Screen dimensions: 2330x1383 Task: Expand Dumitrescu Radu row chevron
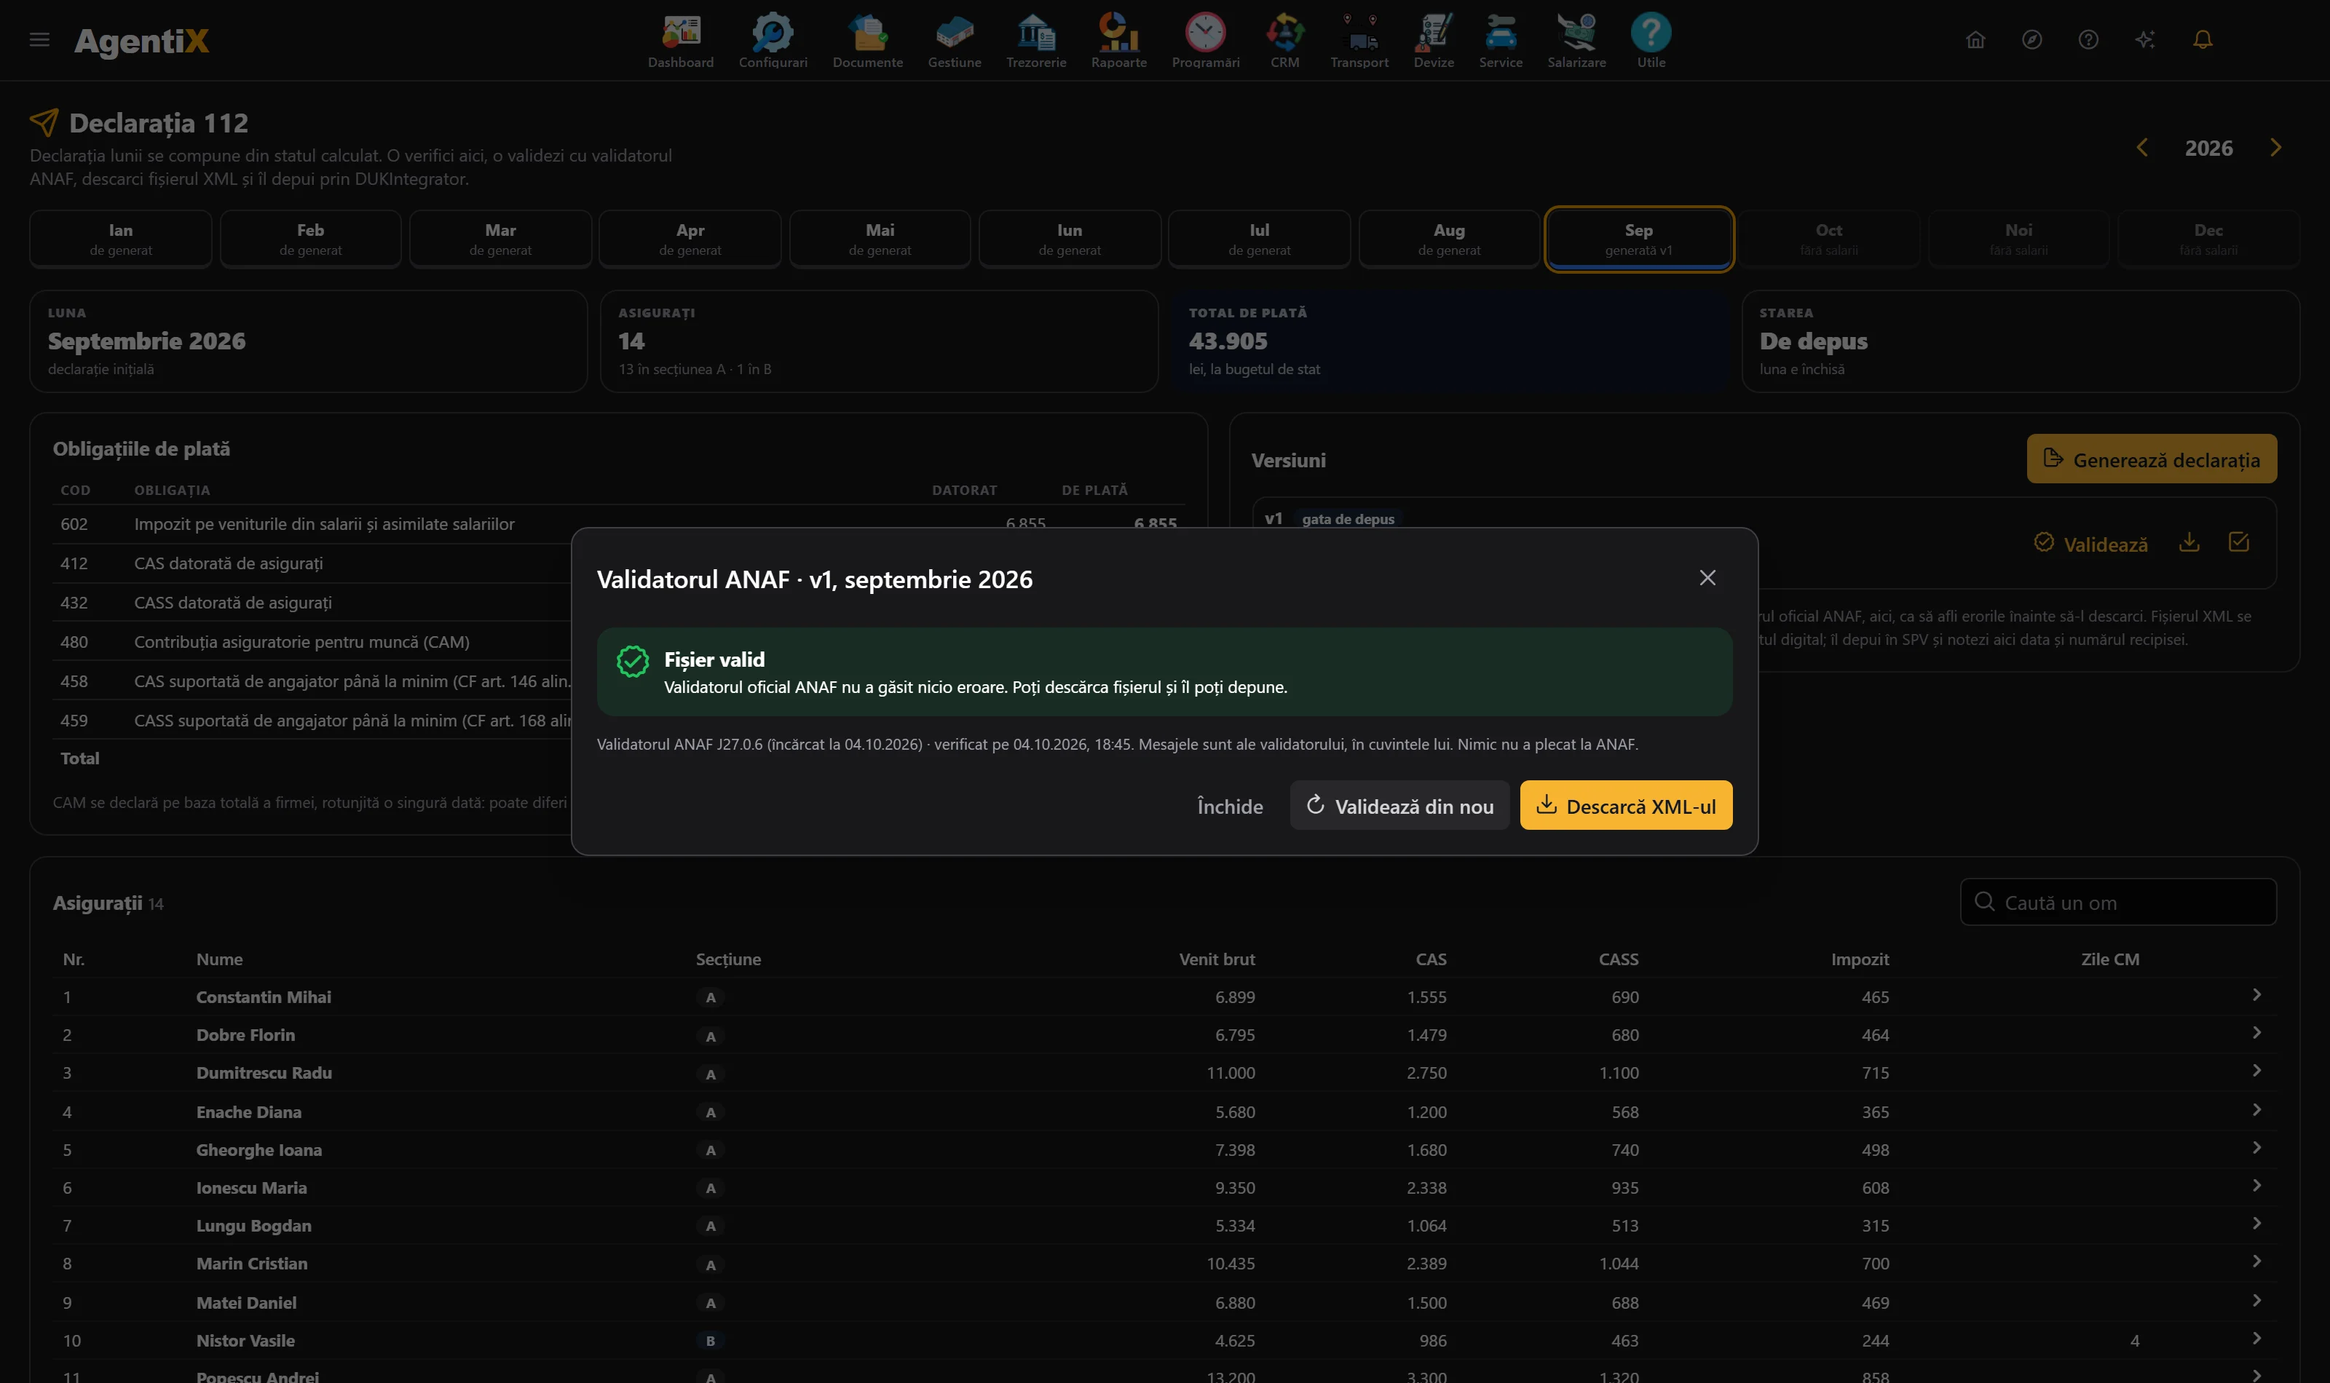[x=2256, y=1071]
